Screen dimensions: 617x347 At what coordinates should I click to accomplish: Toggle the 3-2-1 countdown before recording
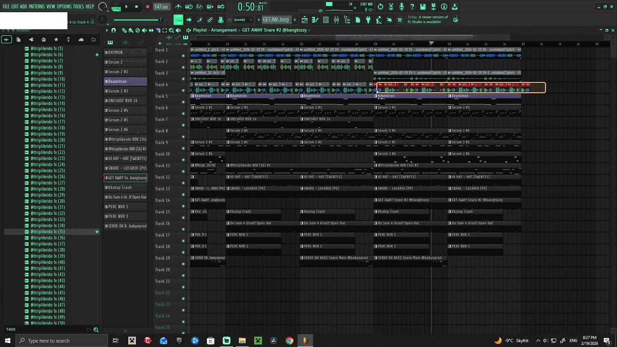tap(200, 7)
